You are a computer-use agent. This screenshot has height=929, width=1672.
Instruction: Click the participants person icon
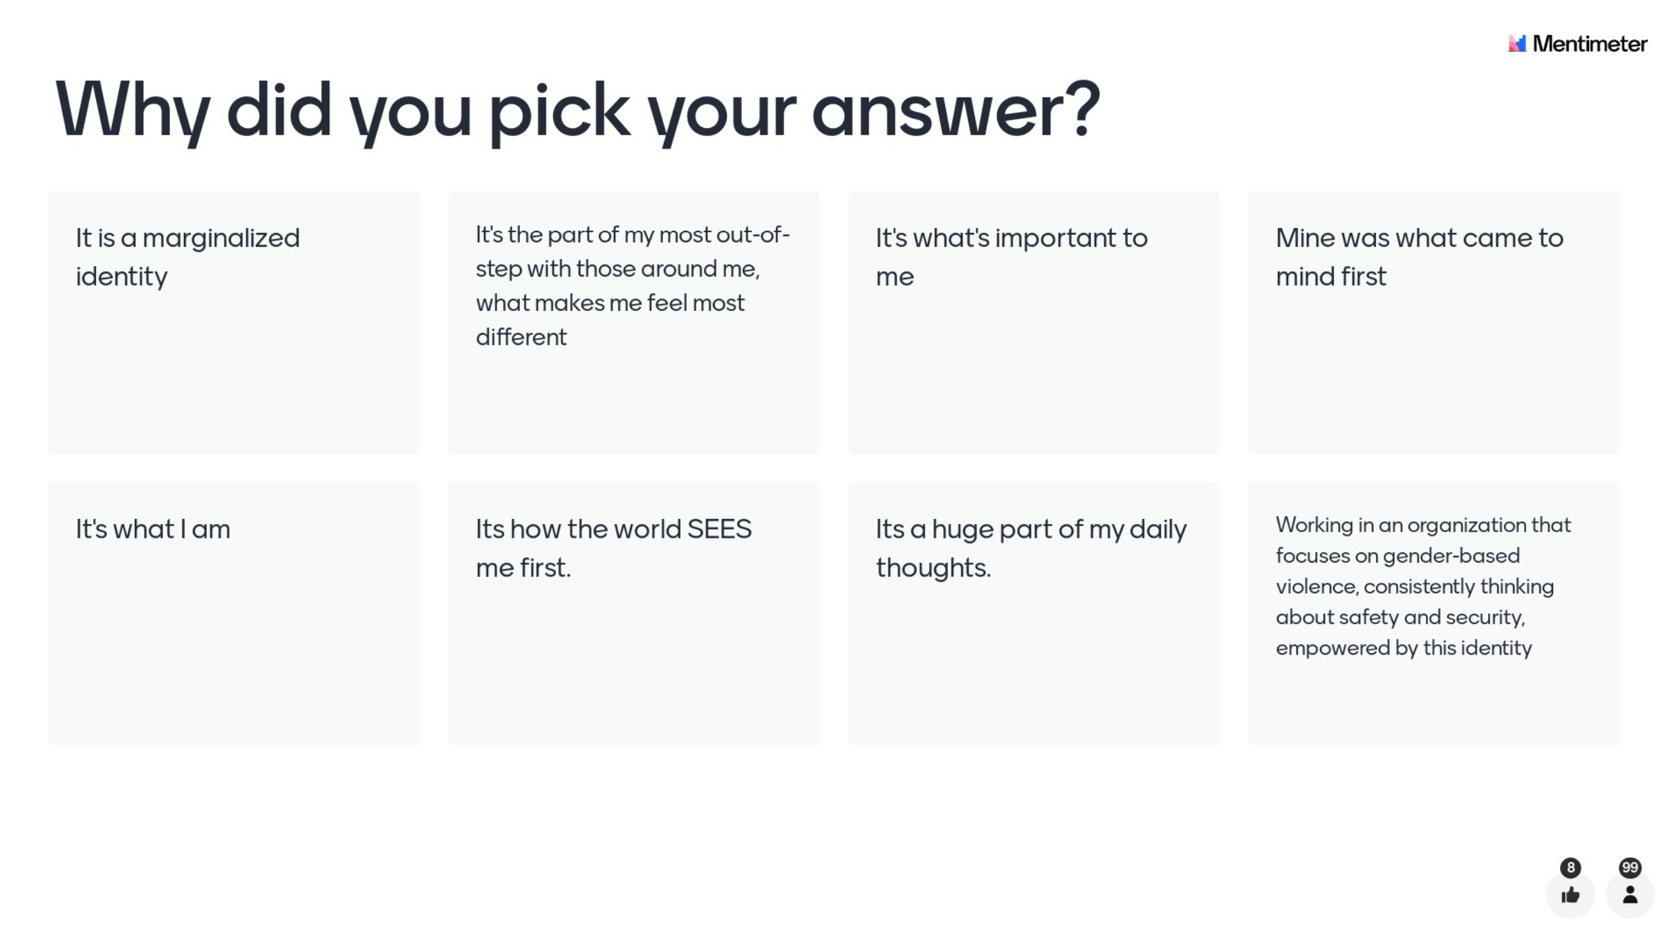(1629, 895)
